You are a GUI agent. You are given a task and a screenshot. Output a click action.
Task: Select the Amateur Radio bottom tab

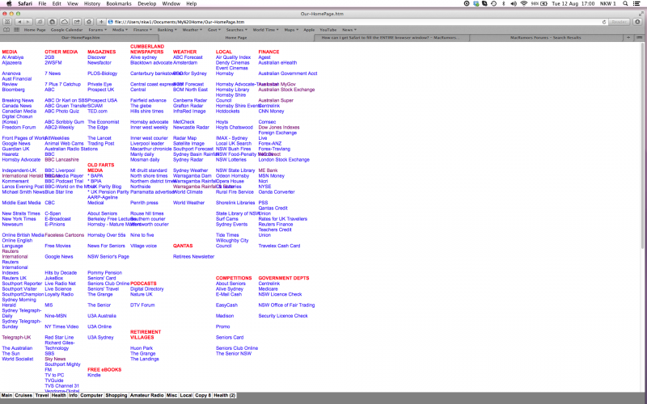pos(147,395)
